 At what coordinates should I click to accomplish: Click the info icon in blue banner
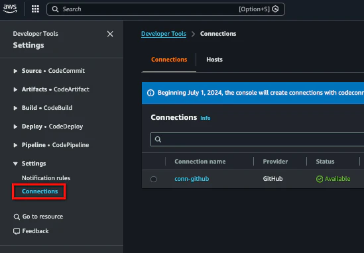[x=151, y=93]
